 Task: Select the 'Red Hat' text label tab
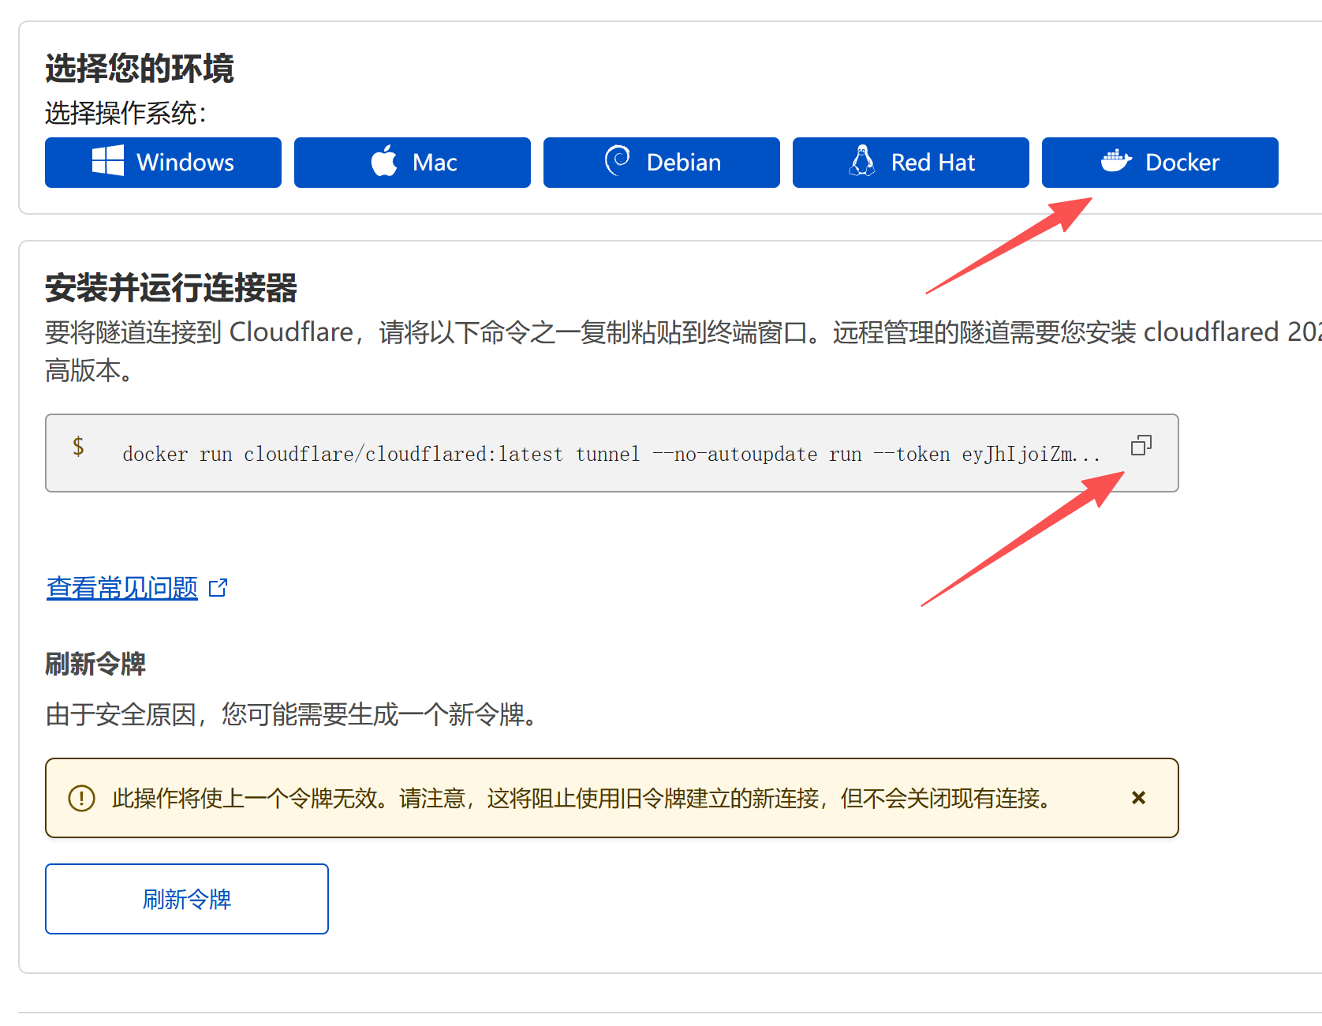pyautogui.click(x=932, y=163)
